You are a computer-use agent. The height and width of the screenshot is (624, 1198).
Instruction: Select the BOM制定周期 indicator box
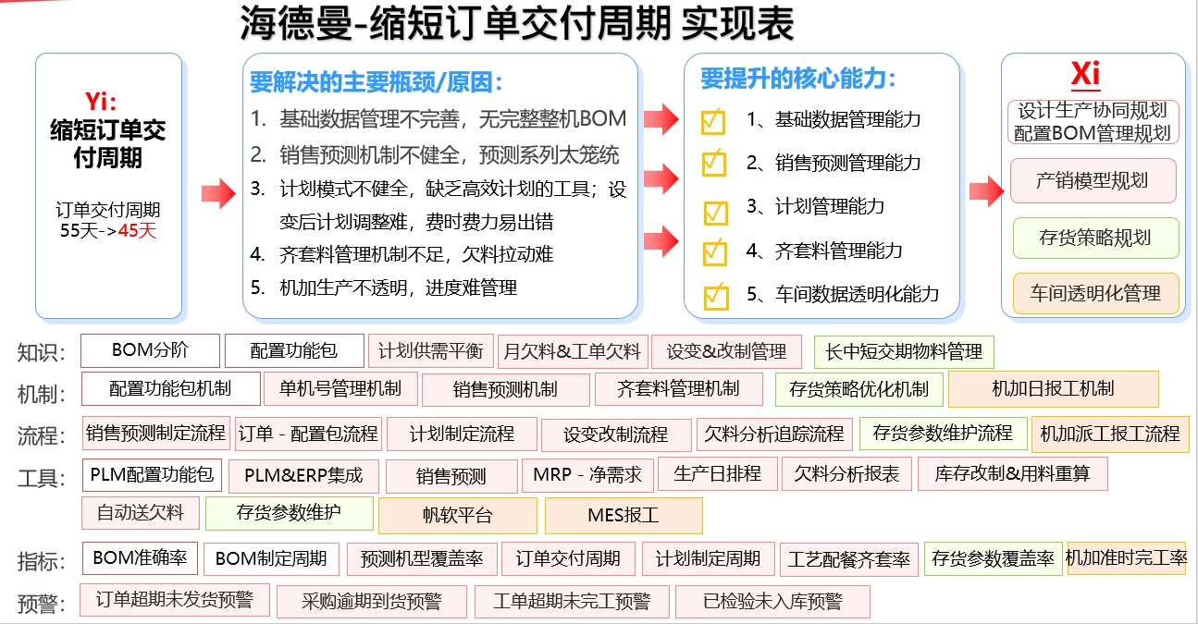(271, 558)
